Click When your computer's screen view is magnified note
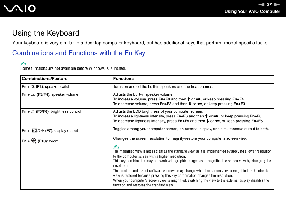The width and height of the screenshot is (286, 202). coord(191,183)
